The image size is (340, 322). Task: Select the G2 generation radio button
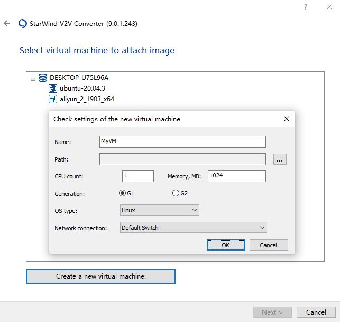pos(176,193)
